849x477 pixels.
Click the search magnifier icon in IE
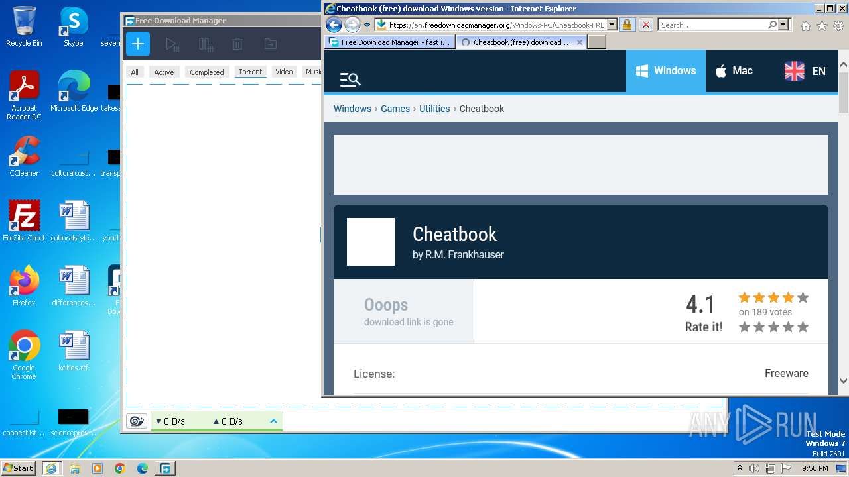tap(772, 25)
